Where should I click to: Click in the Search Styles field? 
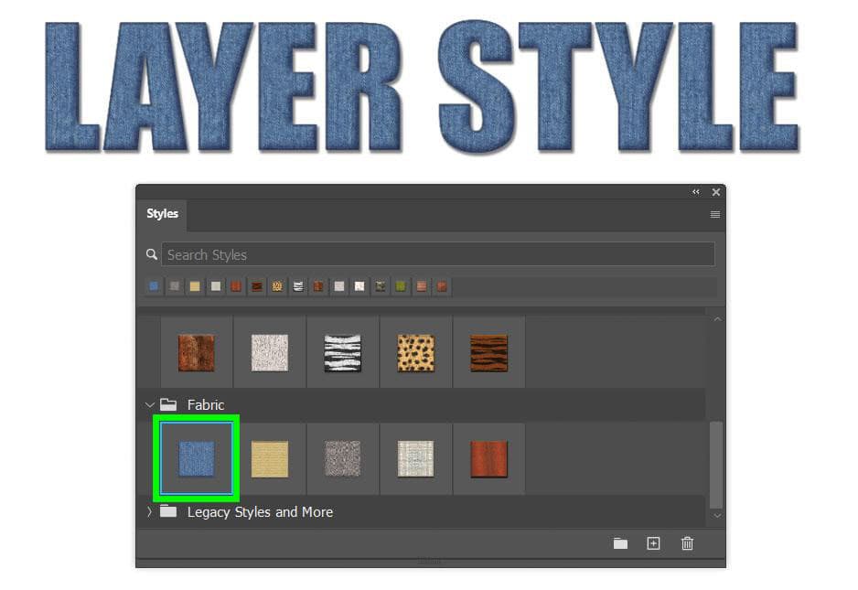click(x=438, y=254)
